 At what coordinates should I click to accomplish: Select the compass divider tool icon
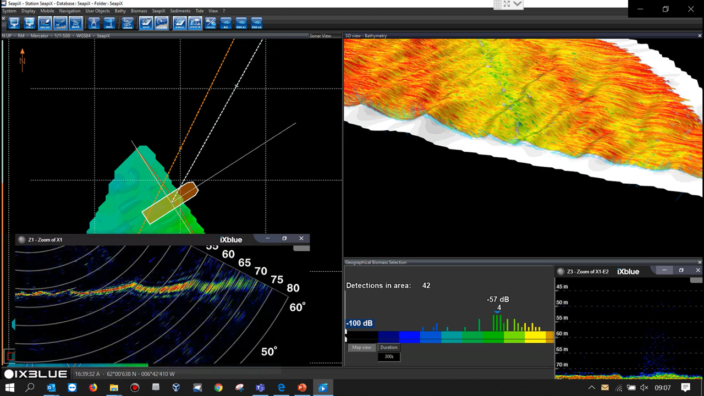[x=94, y=23]
